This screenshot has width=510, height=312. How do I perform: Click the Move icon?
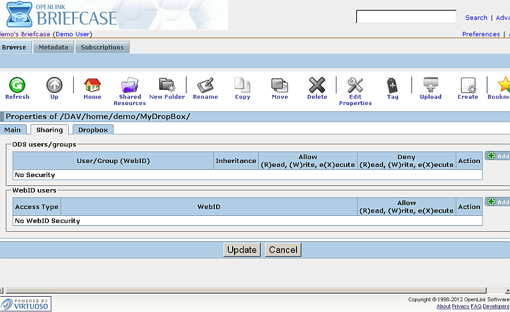pyautogui.click(x=279, y=85)
